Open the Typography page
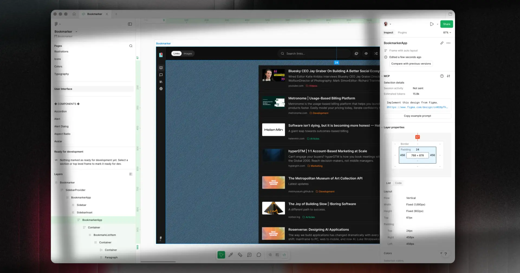This screenshot has width=520, height=273. 61,74
